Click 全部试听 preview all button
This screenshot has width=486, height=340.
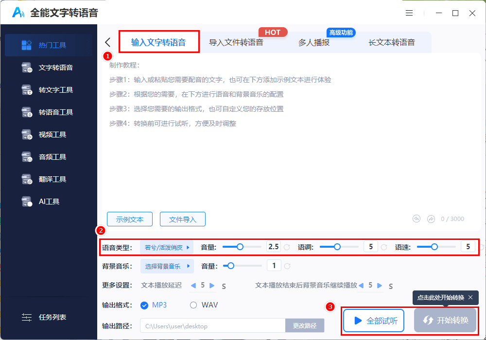(374, 321)
